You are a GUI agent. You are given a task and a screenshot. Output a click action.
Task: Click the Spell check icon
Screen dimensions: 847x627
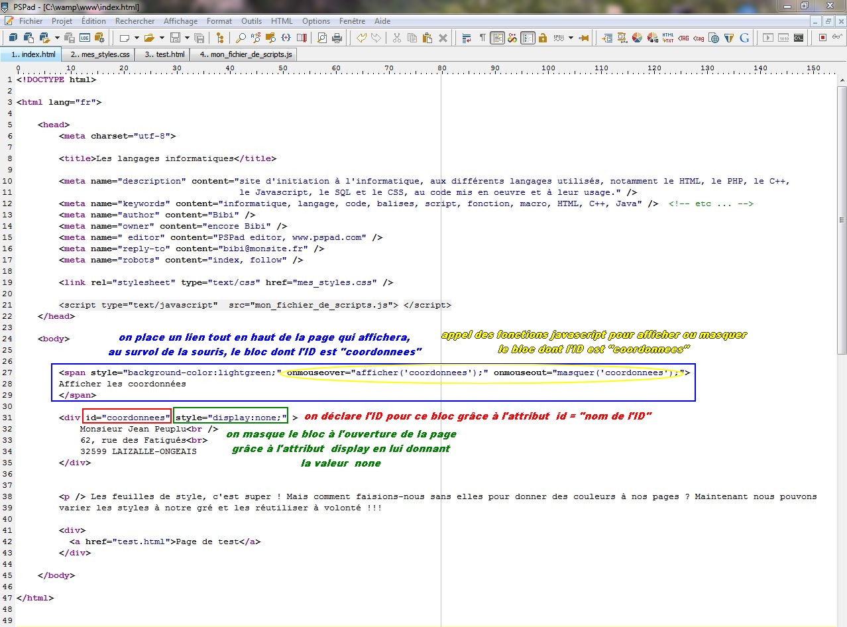[x=559, y=38]
